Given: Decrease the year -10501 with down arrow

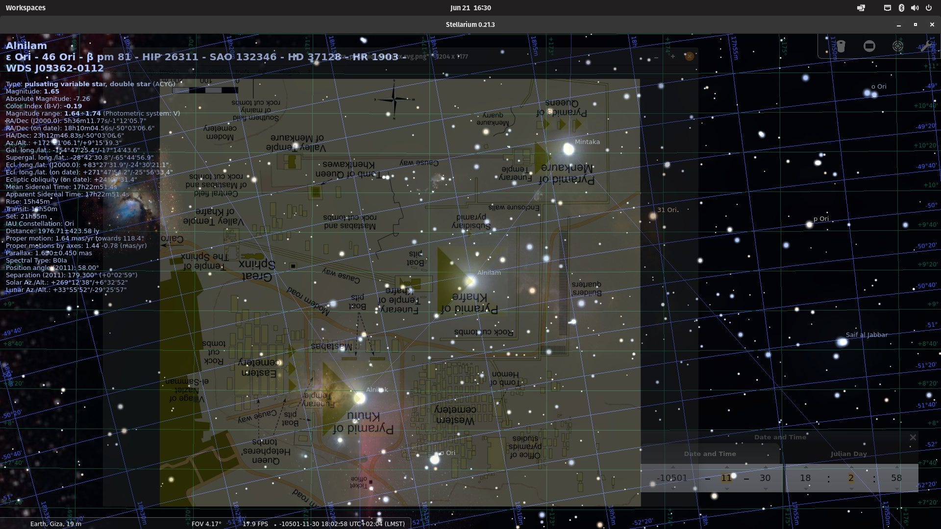Looking at the screenshot, I should [672, 488].
